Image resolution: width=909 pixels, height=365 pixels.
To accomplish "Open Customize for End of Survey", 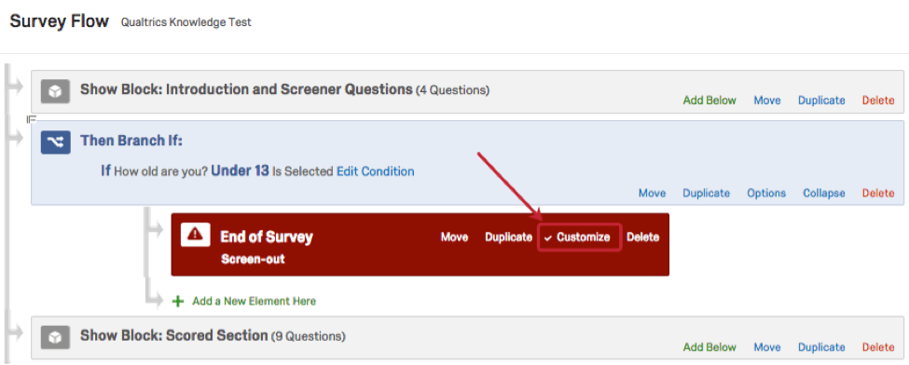I will pyautogui.click(x=580, y=237).
